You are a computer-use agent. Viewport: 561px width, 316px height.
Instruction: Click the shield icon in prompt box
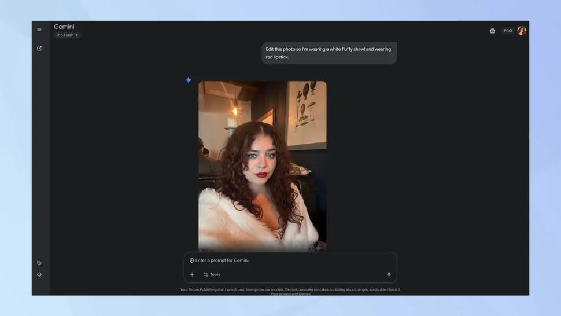coord(192,260)
